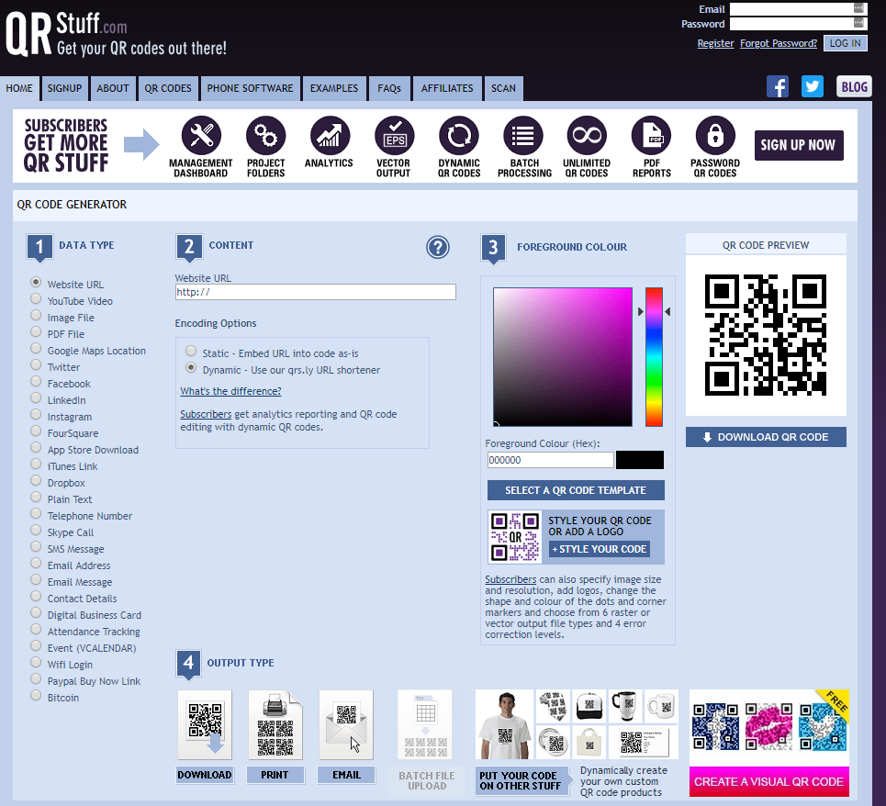Open the Project Folders feature icon
The height and width of the screenshot is (806, 886).
[265, 136]
